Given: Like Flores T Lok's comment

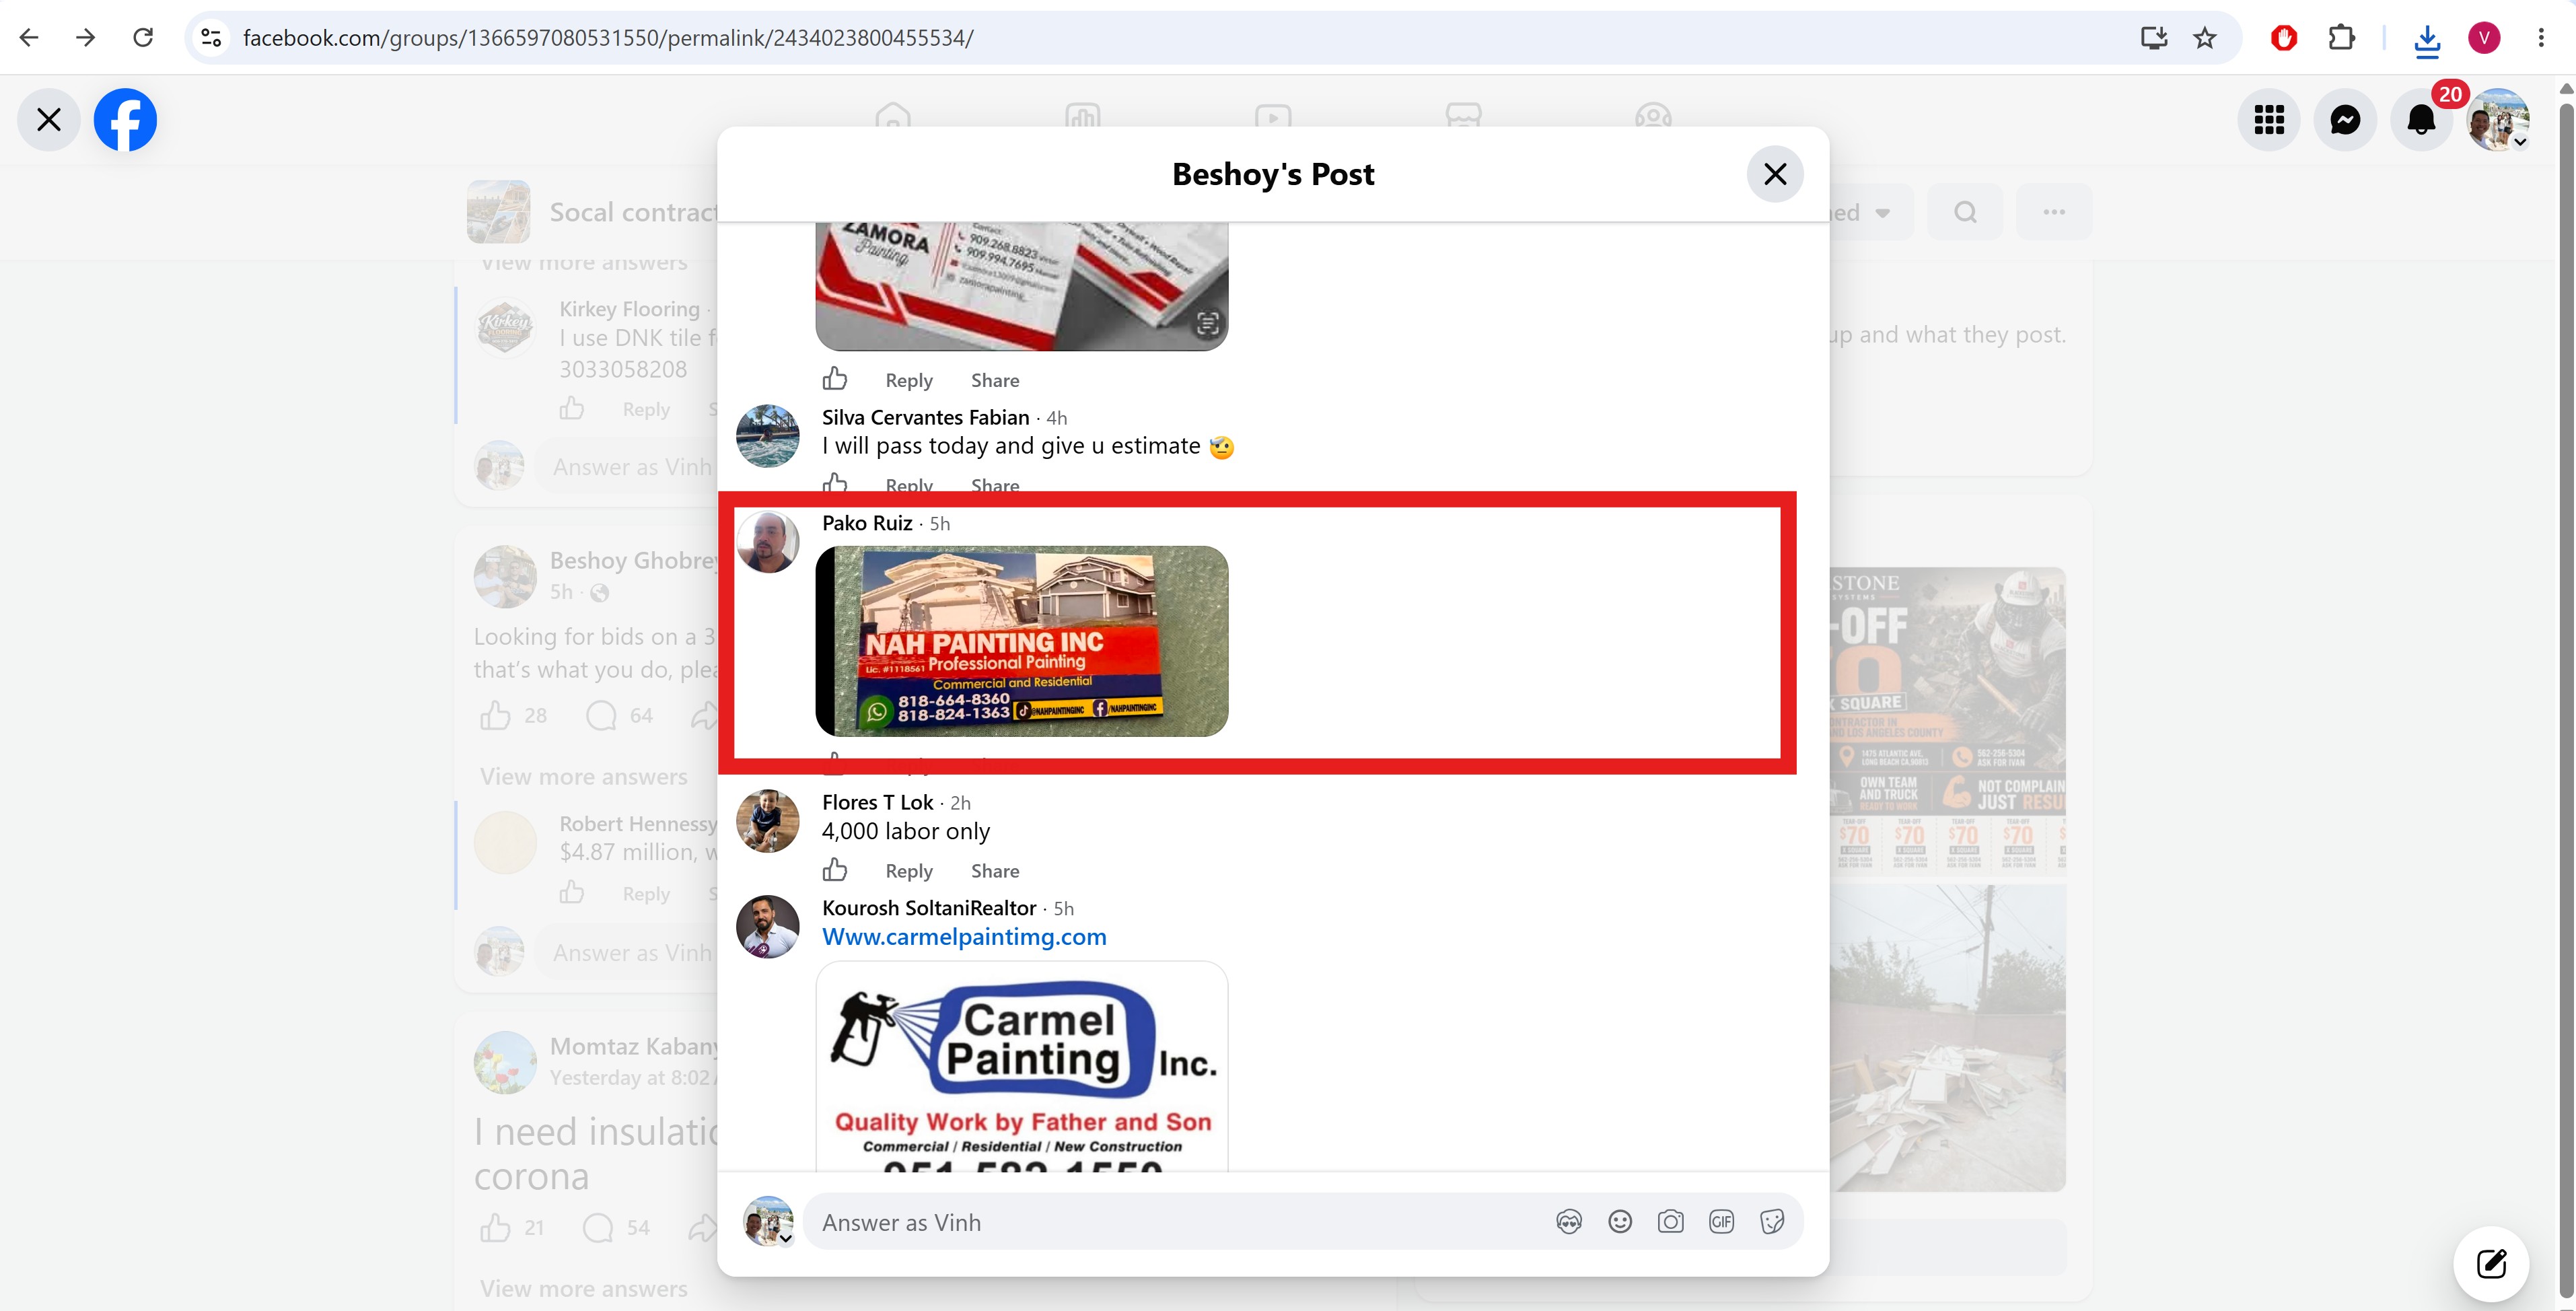Looking at the screenshot, I should tap(835, 870).
